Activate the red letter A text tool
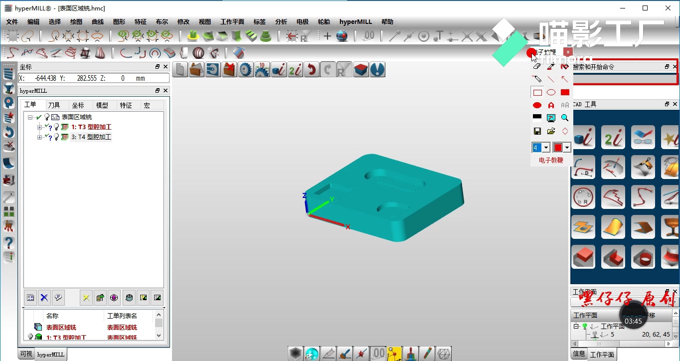 pos(551,105)
